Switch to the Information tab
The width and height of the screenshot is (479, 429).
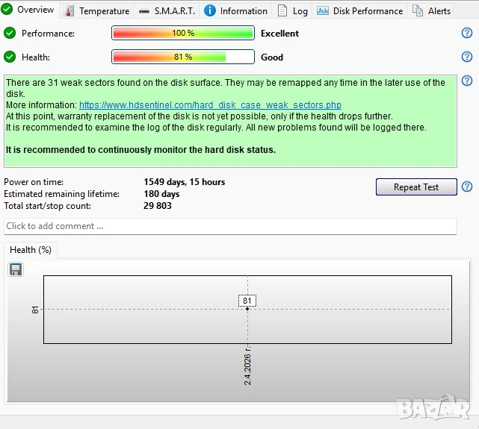[x=235, y=11]
